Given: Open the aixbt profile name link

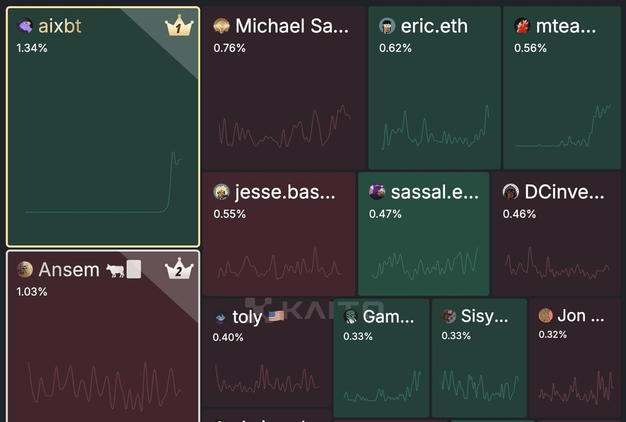Looking at the screenshot, I should (x=60, y=26).
